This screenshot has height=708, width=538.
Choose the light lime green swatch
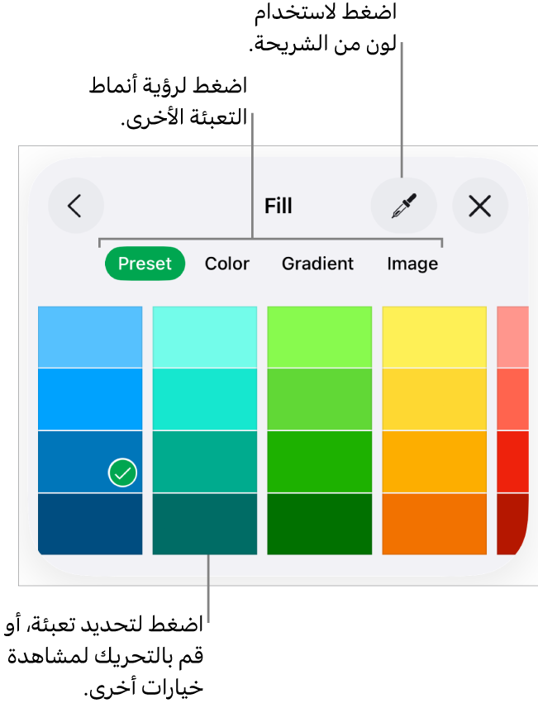click(319, 337)
